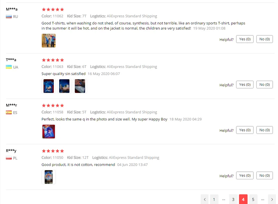Select current page 4 in pagination

point(243,199)
